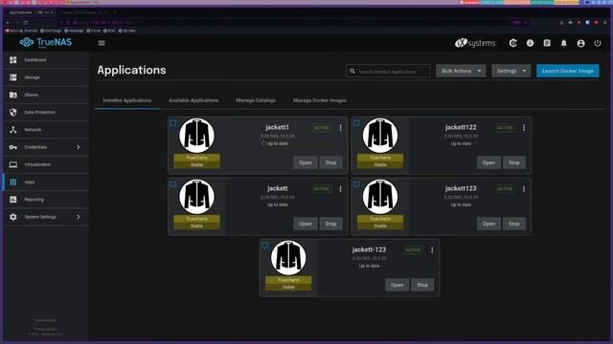Switch to Manage Catalogs tab

coord(256,100)
